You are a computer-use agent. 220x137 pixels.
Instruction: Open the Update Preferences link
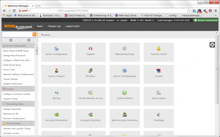point(13,84)
